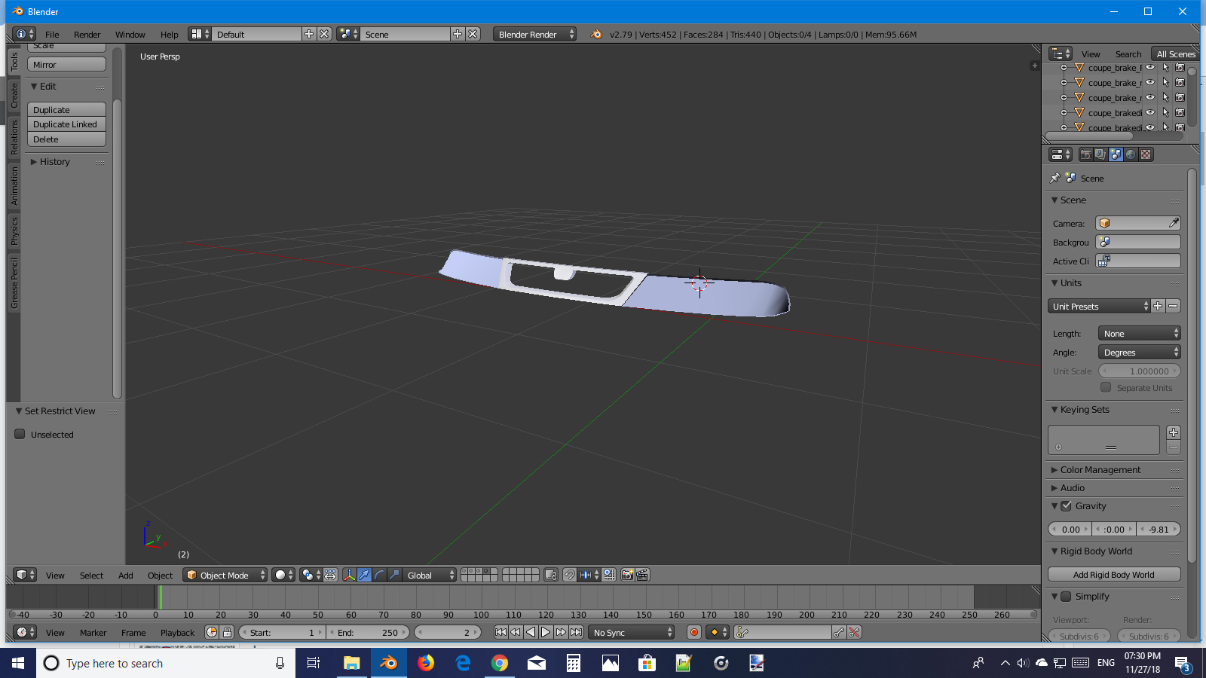Switch to World properties globe tab
Screen dimensions: 1206x678
click(1131, 154)
